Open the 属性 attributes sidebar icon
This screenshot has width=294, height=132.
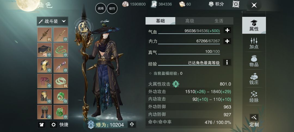(x=254, y=25)
